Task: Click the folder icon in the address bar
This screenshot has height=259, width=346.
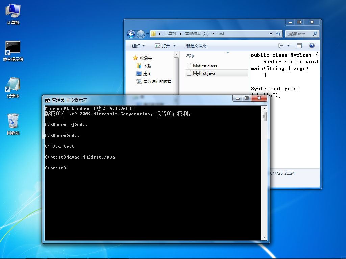Action: tap(154, 34)
